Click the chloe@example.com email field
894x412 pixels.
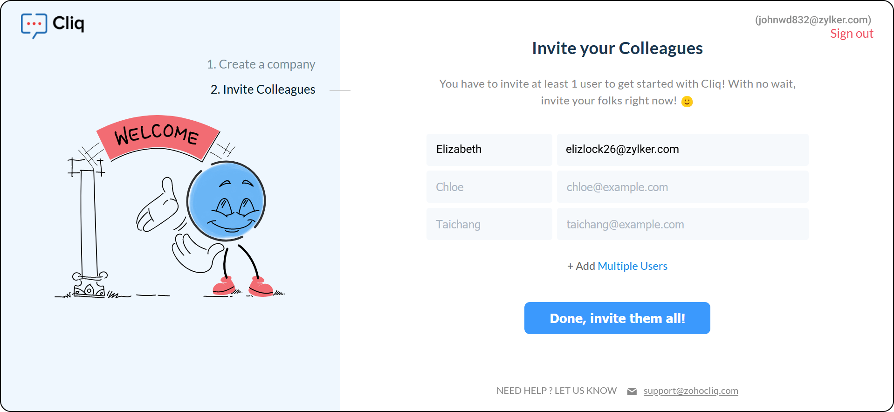682,187
